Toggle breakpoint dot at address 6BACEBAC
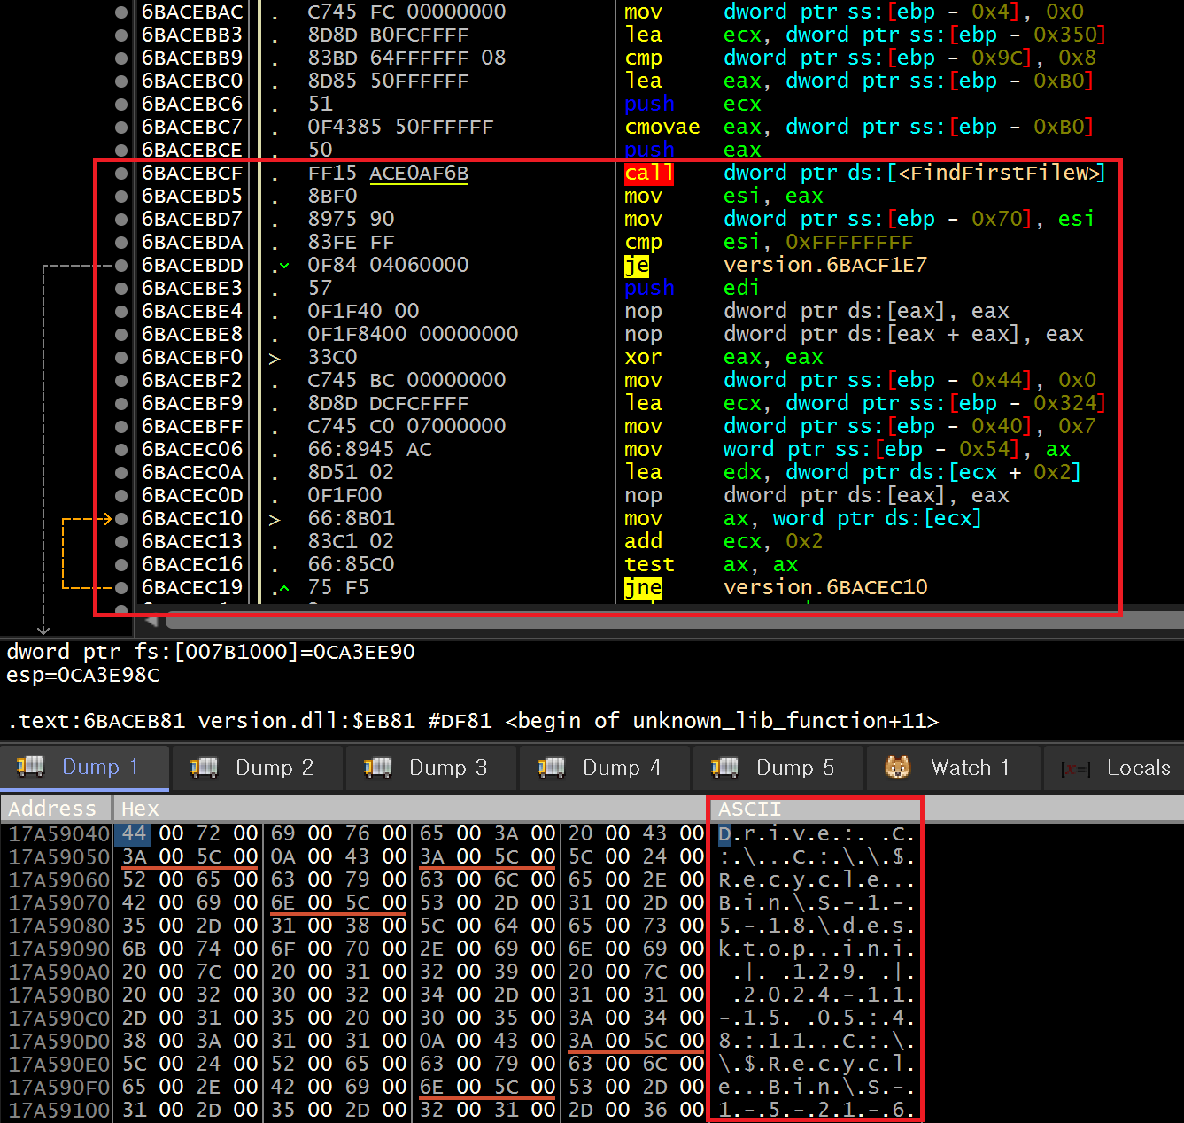The width and height of the screenshot is (1184, 1123). click(121, 12)
